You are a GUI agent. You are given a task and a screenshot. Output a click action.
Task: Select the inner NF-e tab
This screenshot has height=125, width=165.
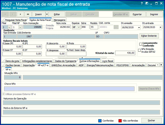[8, 69]
